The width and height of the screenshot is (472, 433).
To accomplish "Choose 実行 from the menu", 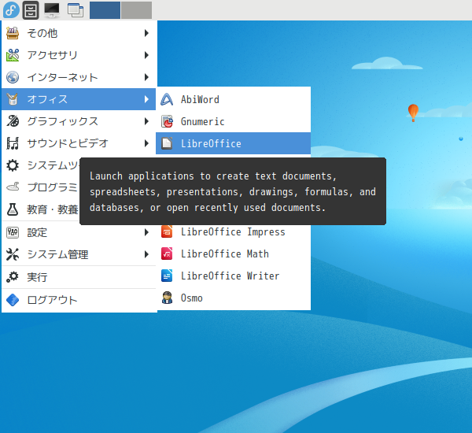I will [x=79, y=277].
